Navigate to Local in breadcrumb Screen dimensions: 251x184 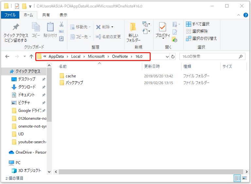click(x=76, y=56)
